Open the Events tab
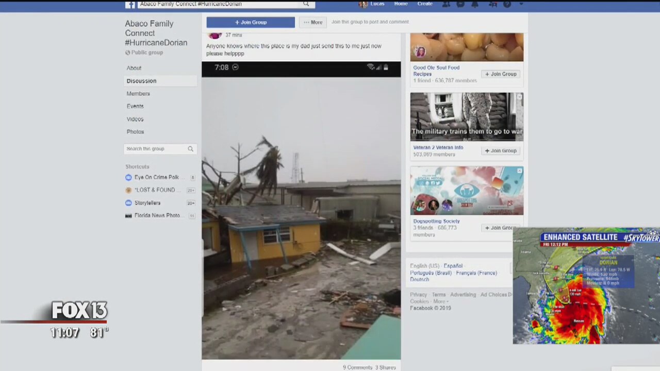This screenshot has height=371, width=660. (135, 106)
